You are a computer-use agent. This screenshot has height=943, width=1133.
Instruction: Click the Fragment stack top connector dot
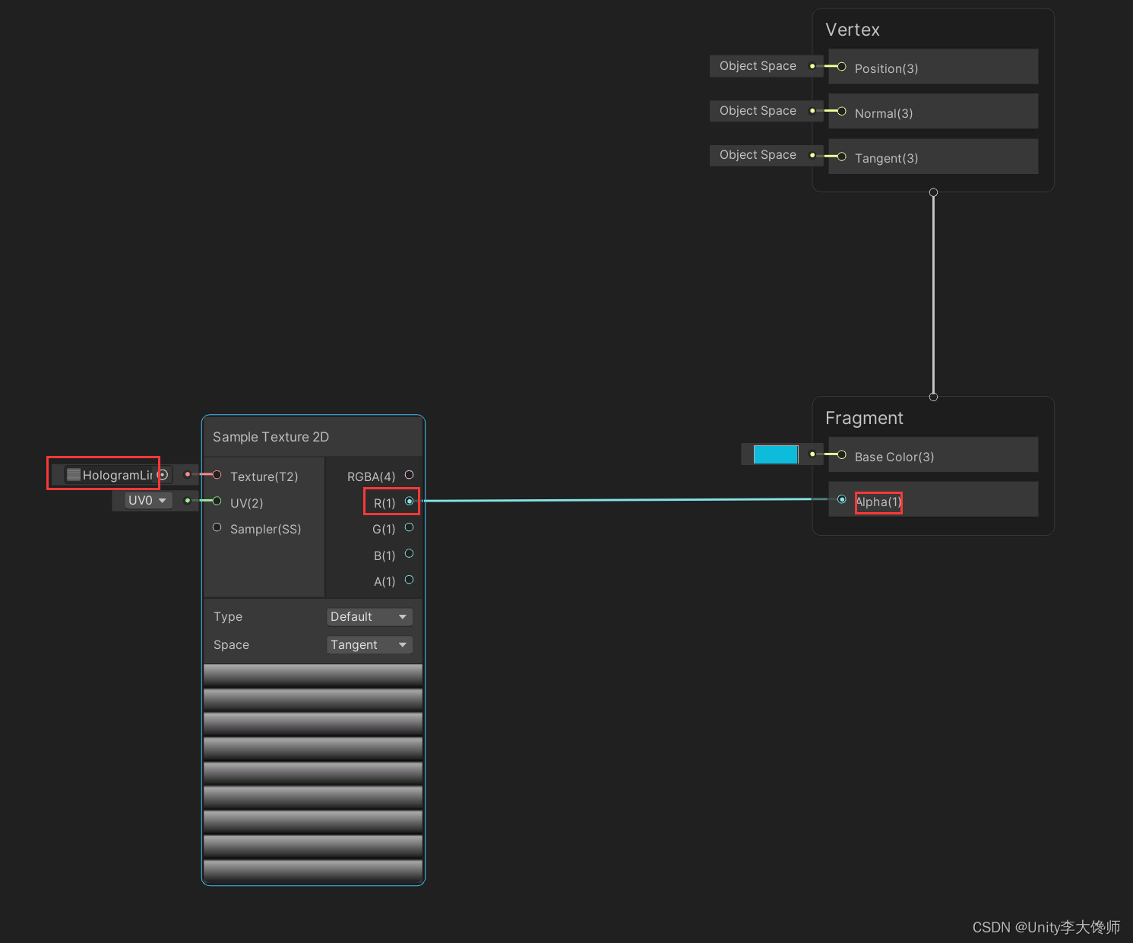933,397
